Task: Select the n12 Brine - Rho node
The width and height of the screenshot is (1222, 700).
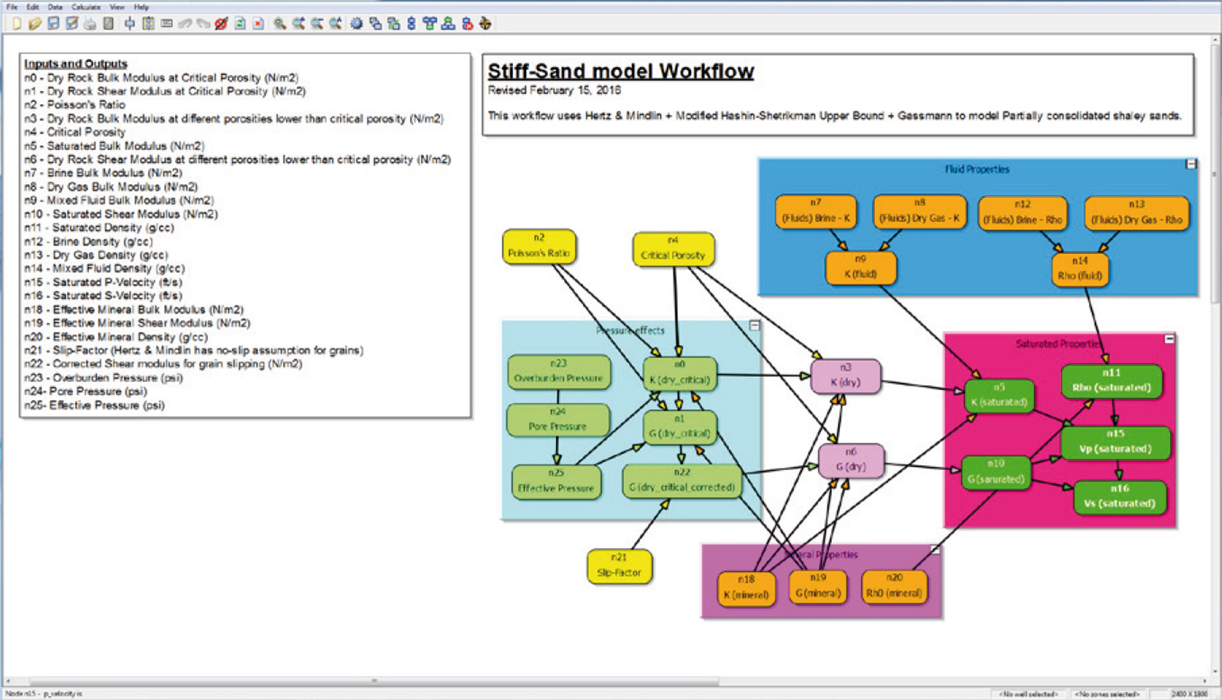Action: pos(1022,213)
